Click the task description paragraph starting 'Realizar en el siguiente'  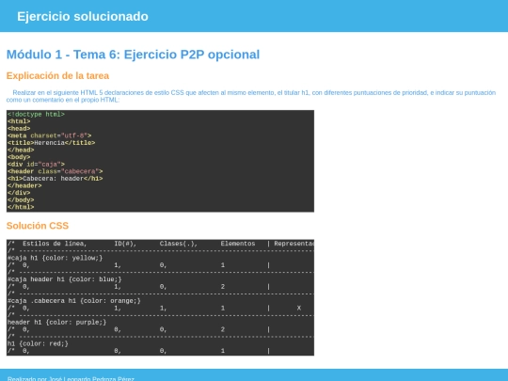[x=251, y=96]
